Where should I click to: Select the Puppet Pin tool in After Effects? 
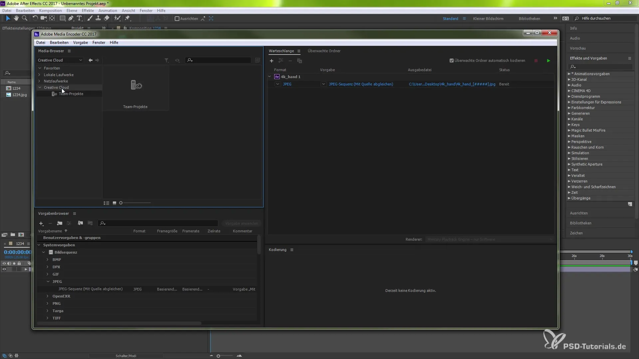pyautogui.click(x=128, y=18)
